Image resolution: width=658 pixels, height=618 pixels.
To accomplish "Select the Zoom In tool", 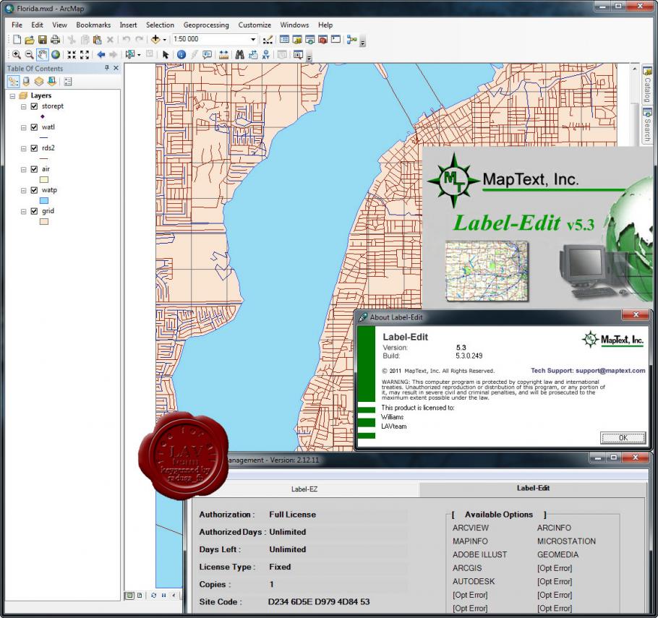I will pyautogui.click(x=17, y=54).
